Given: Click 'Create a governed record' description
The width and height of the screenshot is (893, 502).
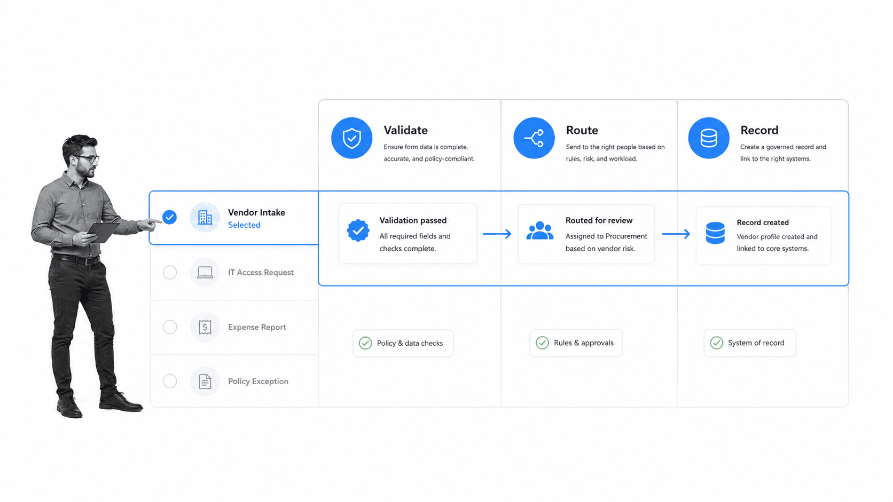Looking at the screenshot, I should [783, 153].
